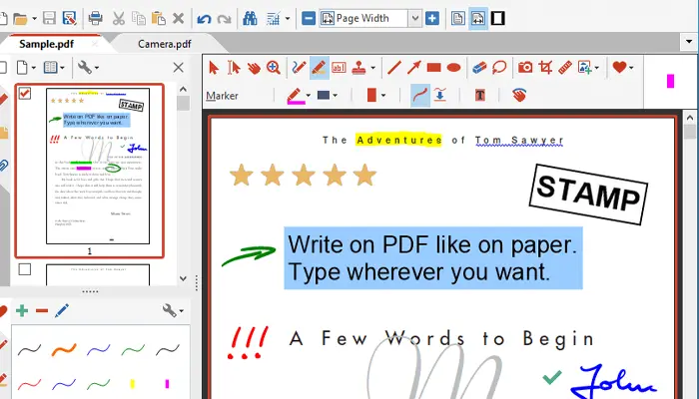Expand the Open folder dropdown arrow
This screenshot has height=399, width=699.
click(x=34, y=19)
